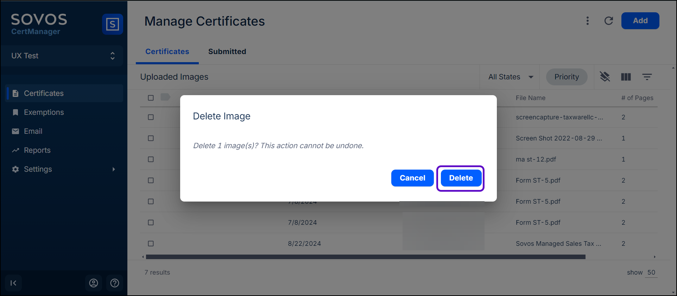Viewport: 677px width, 296px height.
Task: Open the UX Test company selector
Action: [63, 56]
